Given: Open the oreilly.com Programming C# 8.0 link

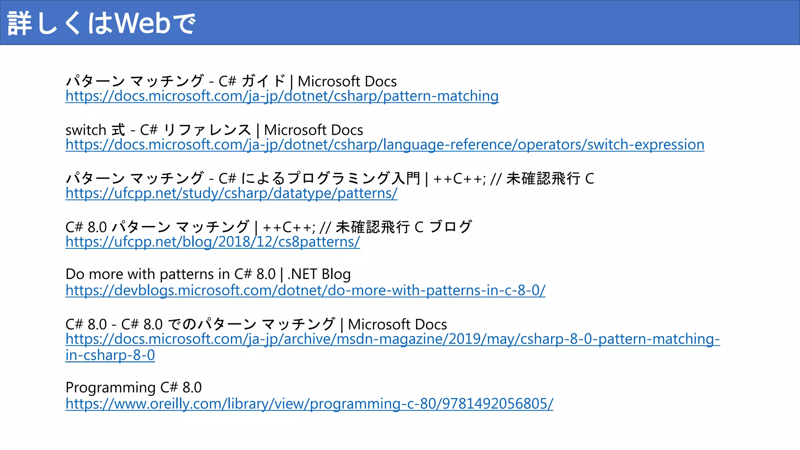Looking at the screenshot, I should [x=309, y=404].
